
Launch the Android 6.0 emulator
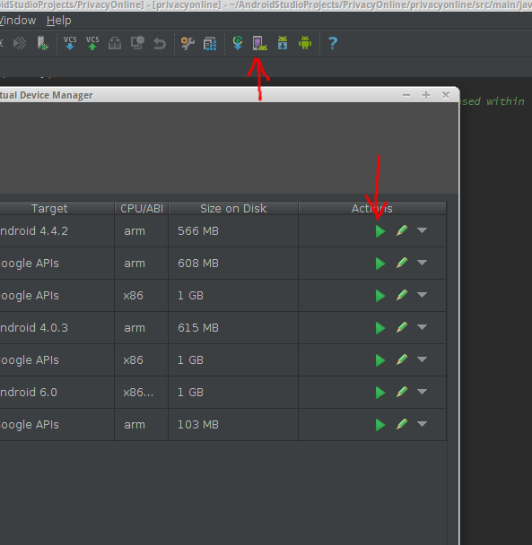coord(380,393)
